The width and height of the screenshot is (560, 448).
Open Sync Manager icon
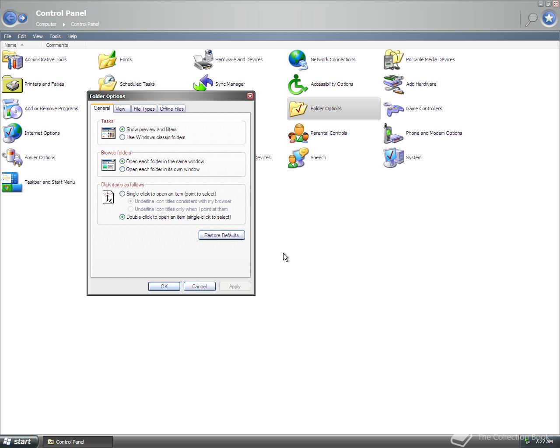(203, 83)
